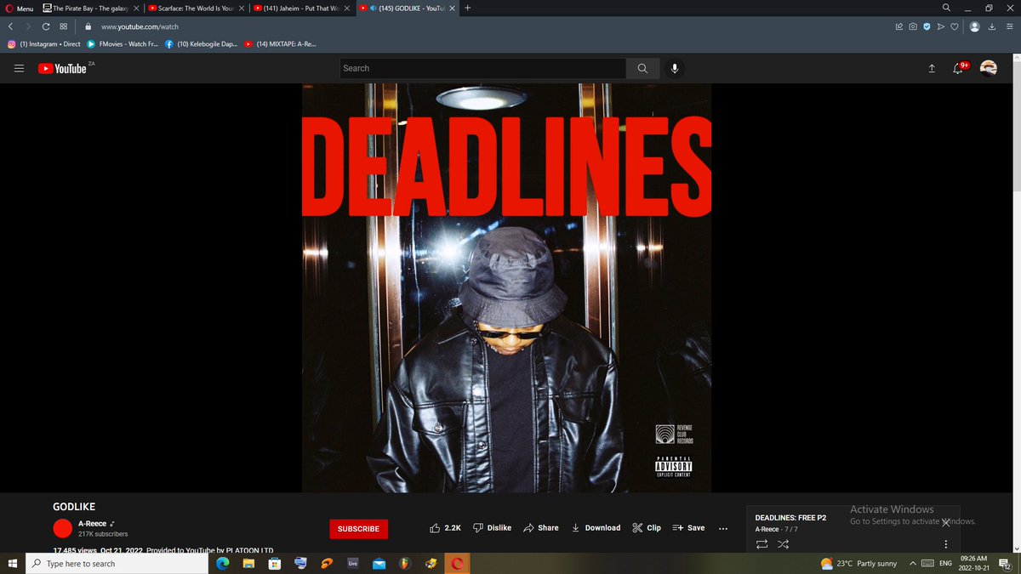The image size is (1021, 574).
Task: Download the video
Action: 596,527
